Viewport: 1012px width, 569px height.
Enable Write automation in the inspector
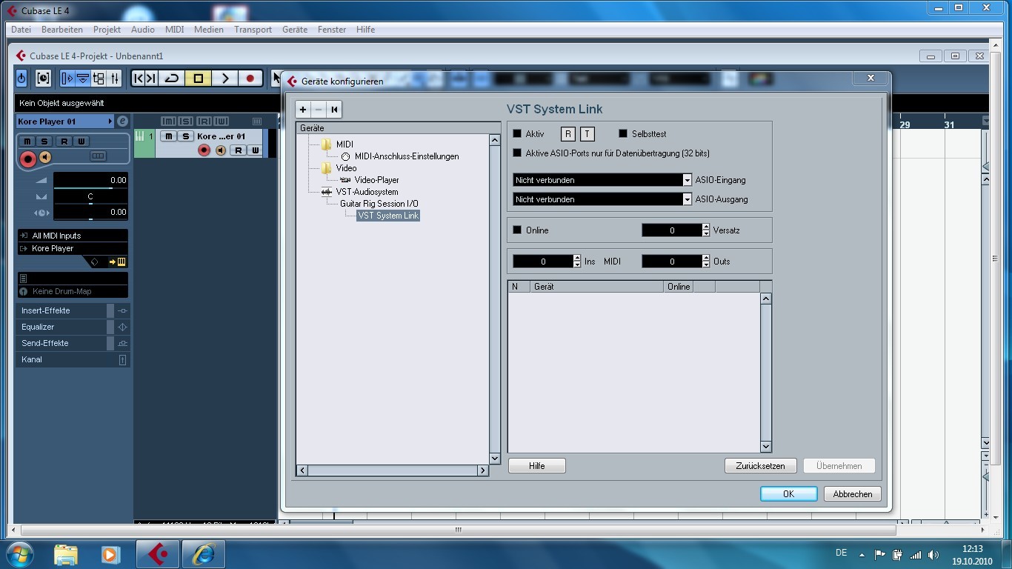click(81, 141)
